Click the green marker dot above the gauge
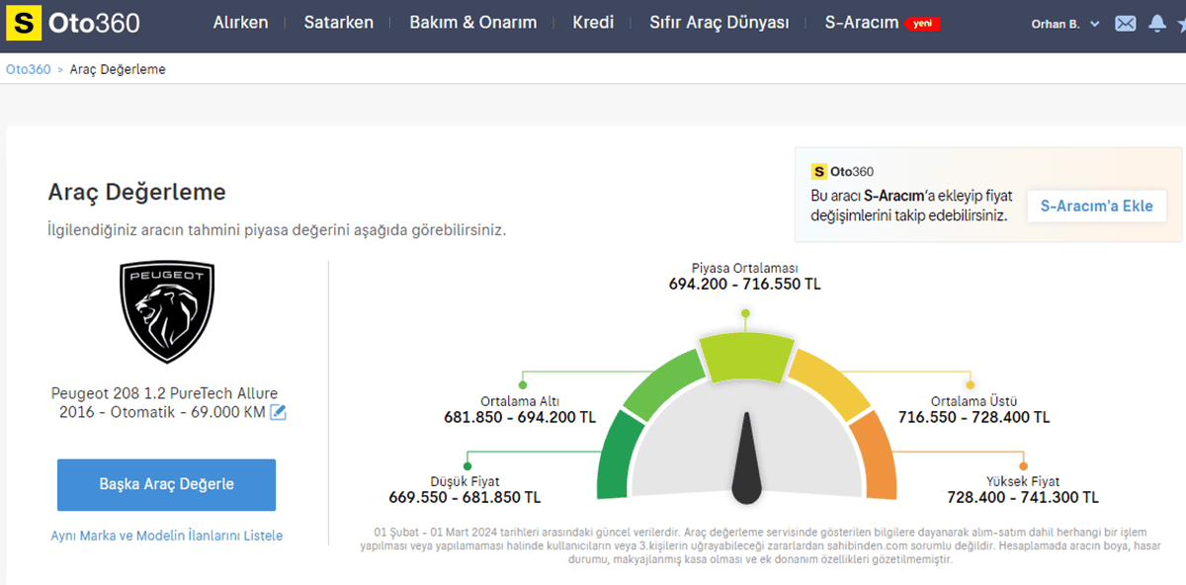1186x585 pixels. tap(745, 313)
